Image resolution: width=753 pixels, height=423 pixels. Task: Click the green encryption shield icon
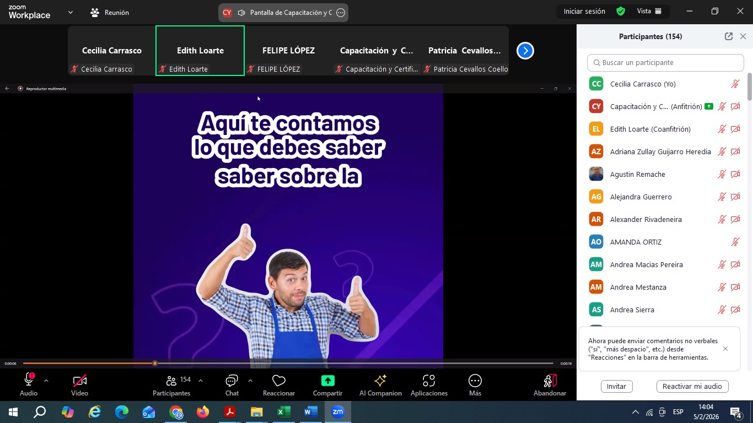click(x=621, y=12)
